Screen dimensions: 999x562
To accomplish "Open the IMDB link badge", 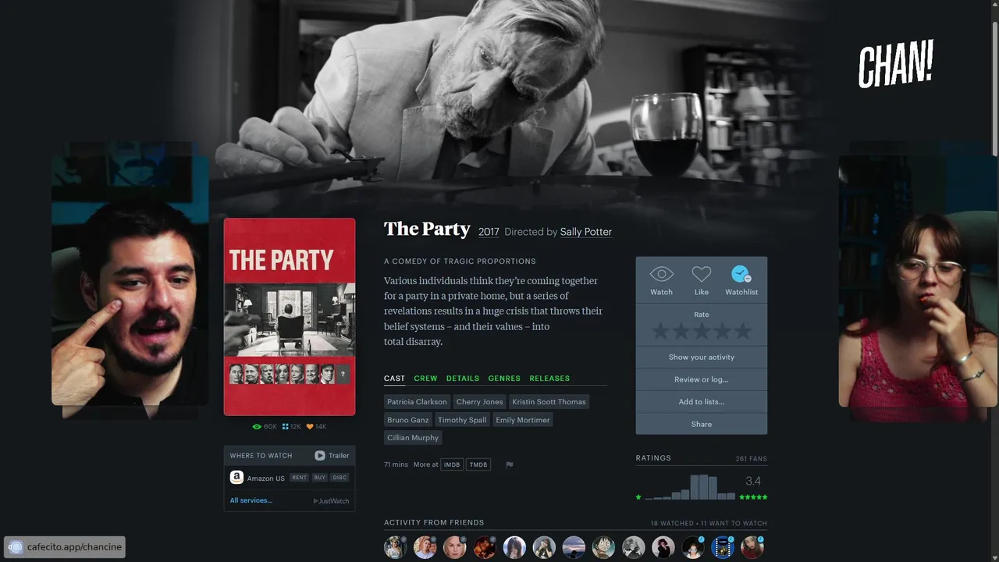I will tap(452, 464).
